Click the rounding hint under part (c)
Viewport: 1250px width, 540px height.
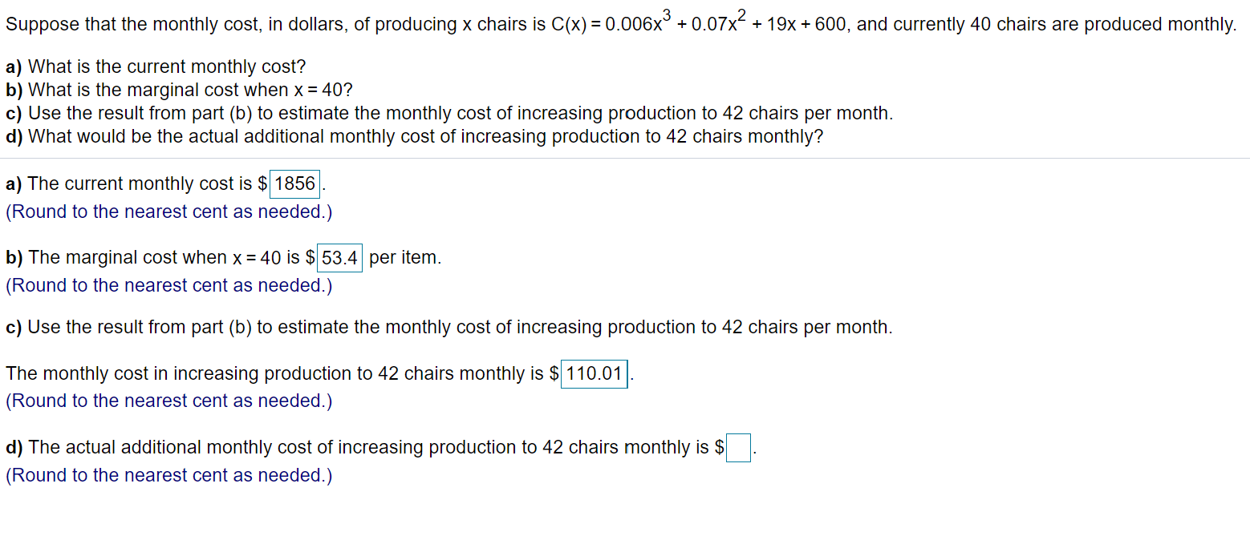(x=168, y=401)
